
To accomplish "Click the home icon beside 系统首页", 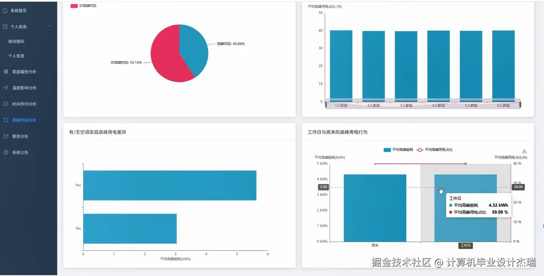I will pyautogui.click(x=5, y=10).
